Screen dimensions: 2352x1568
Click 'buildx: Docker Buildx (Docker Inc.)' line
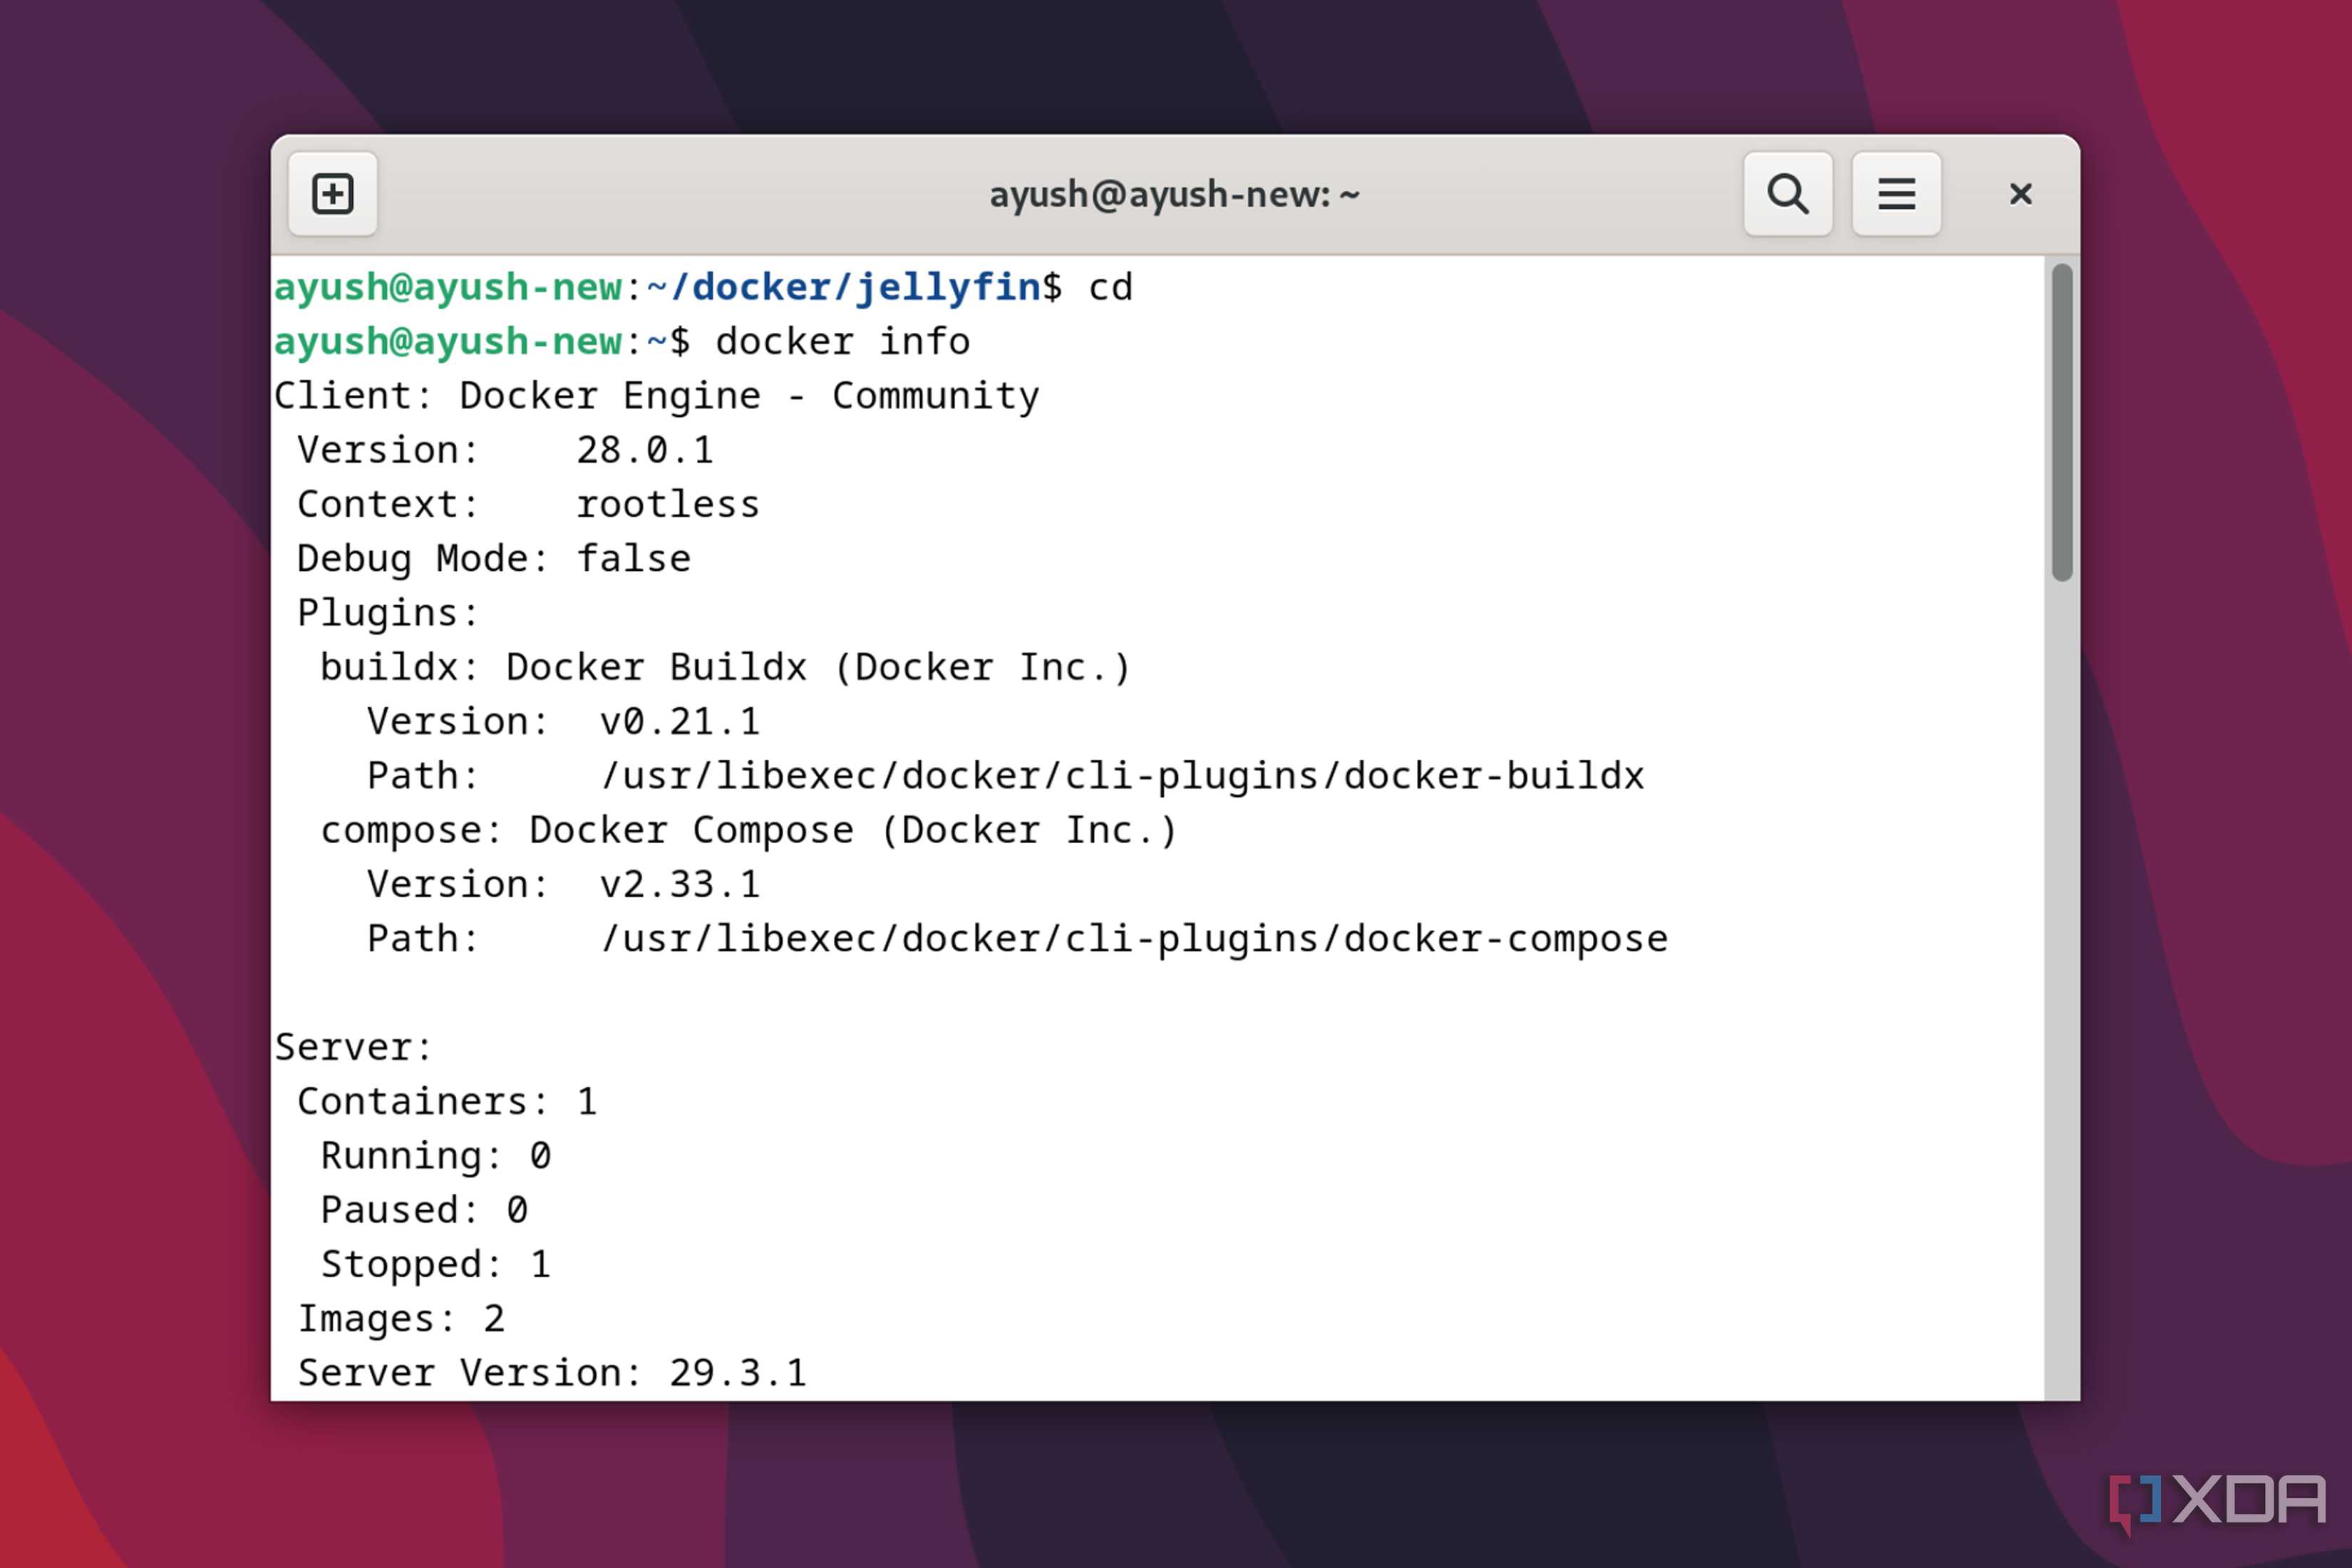pyautogui.click(x=726, y=668)
